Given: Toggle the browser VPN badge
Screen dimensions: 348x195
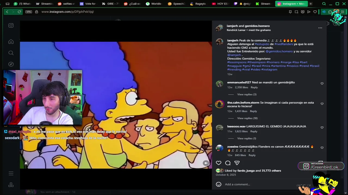Looking at the screenshot, I should click(29, 12).
